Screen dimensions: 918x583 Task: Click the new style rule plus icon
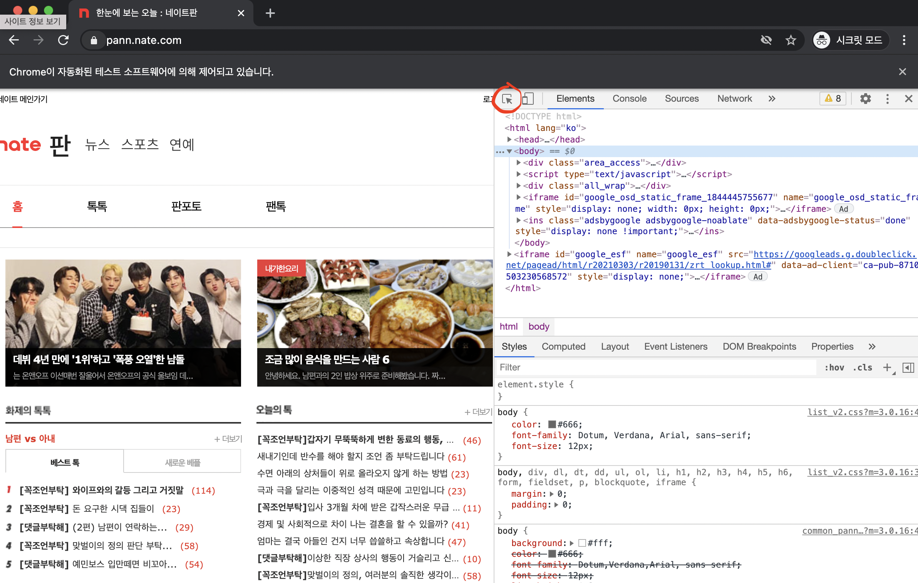[887, 367]
